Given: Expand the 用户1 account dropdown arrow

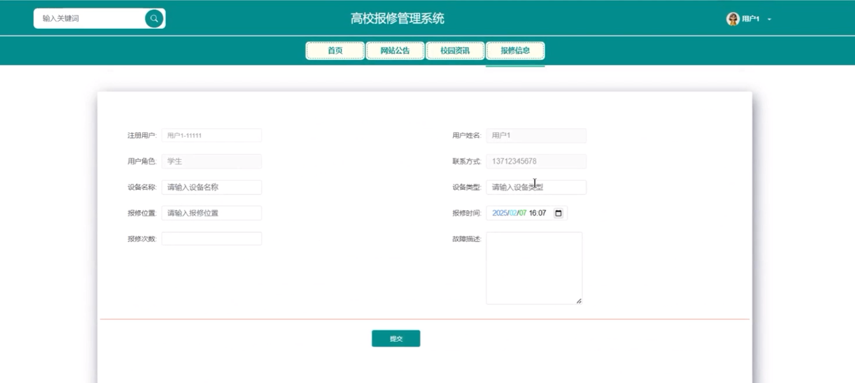Looking at the screenshot, I should point(769,19).
